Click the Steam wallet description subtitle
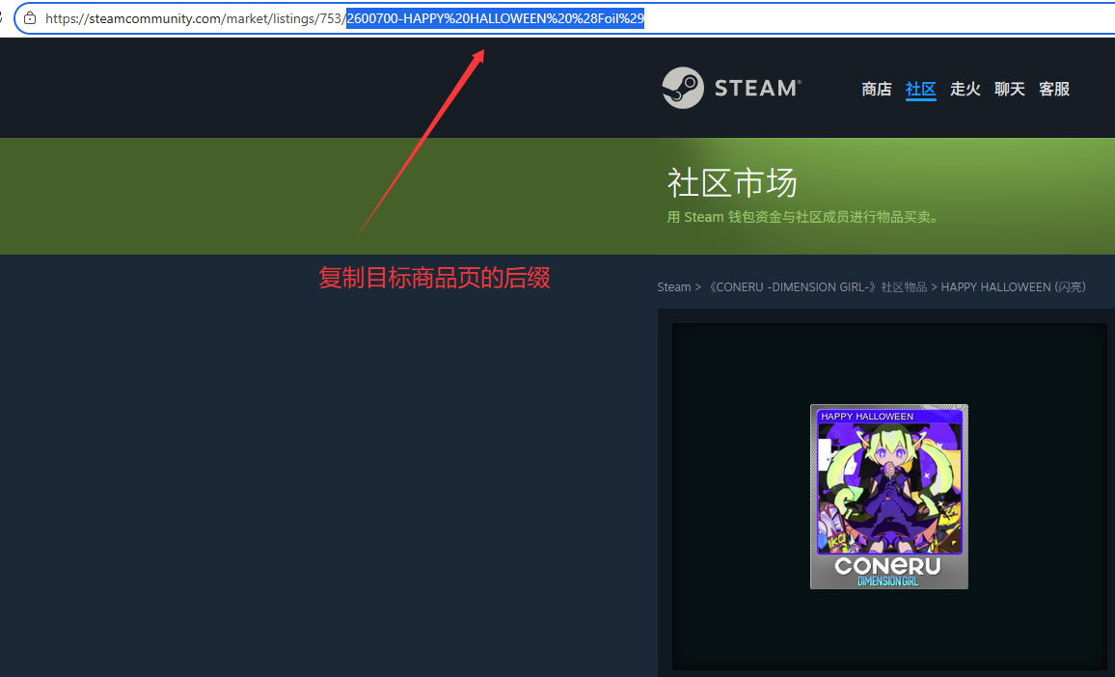This screenshot has height=677, width=1115. pyautogui.click(x=802, y=217)
